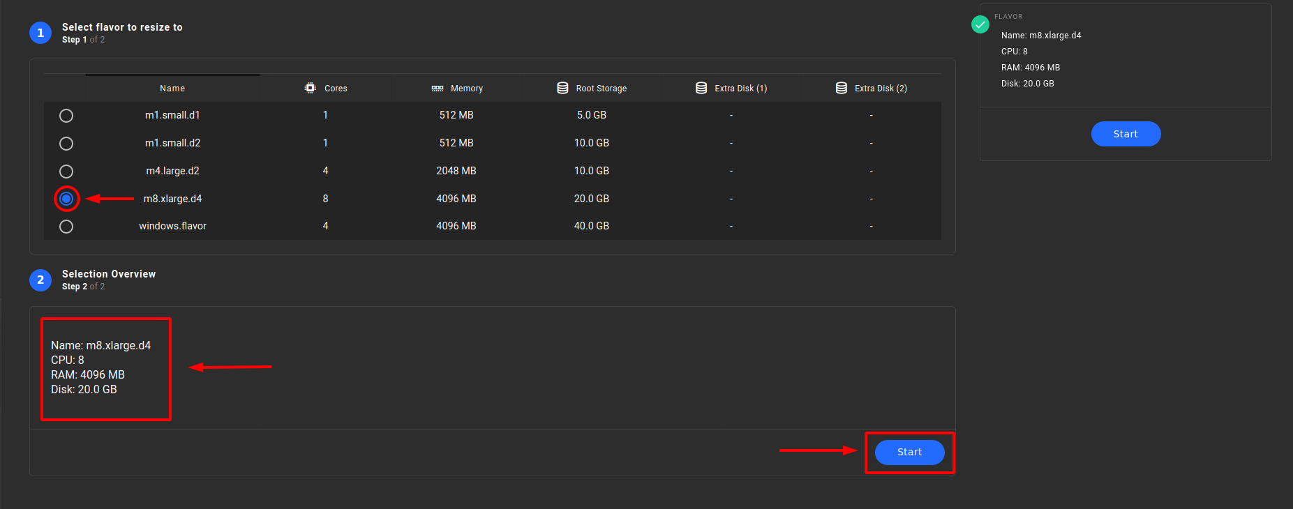Click the Cores column header label
The height and width of the screenshot is (509, 1293).
pyautogui.click(x=336, y=89)
